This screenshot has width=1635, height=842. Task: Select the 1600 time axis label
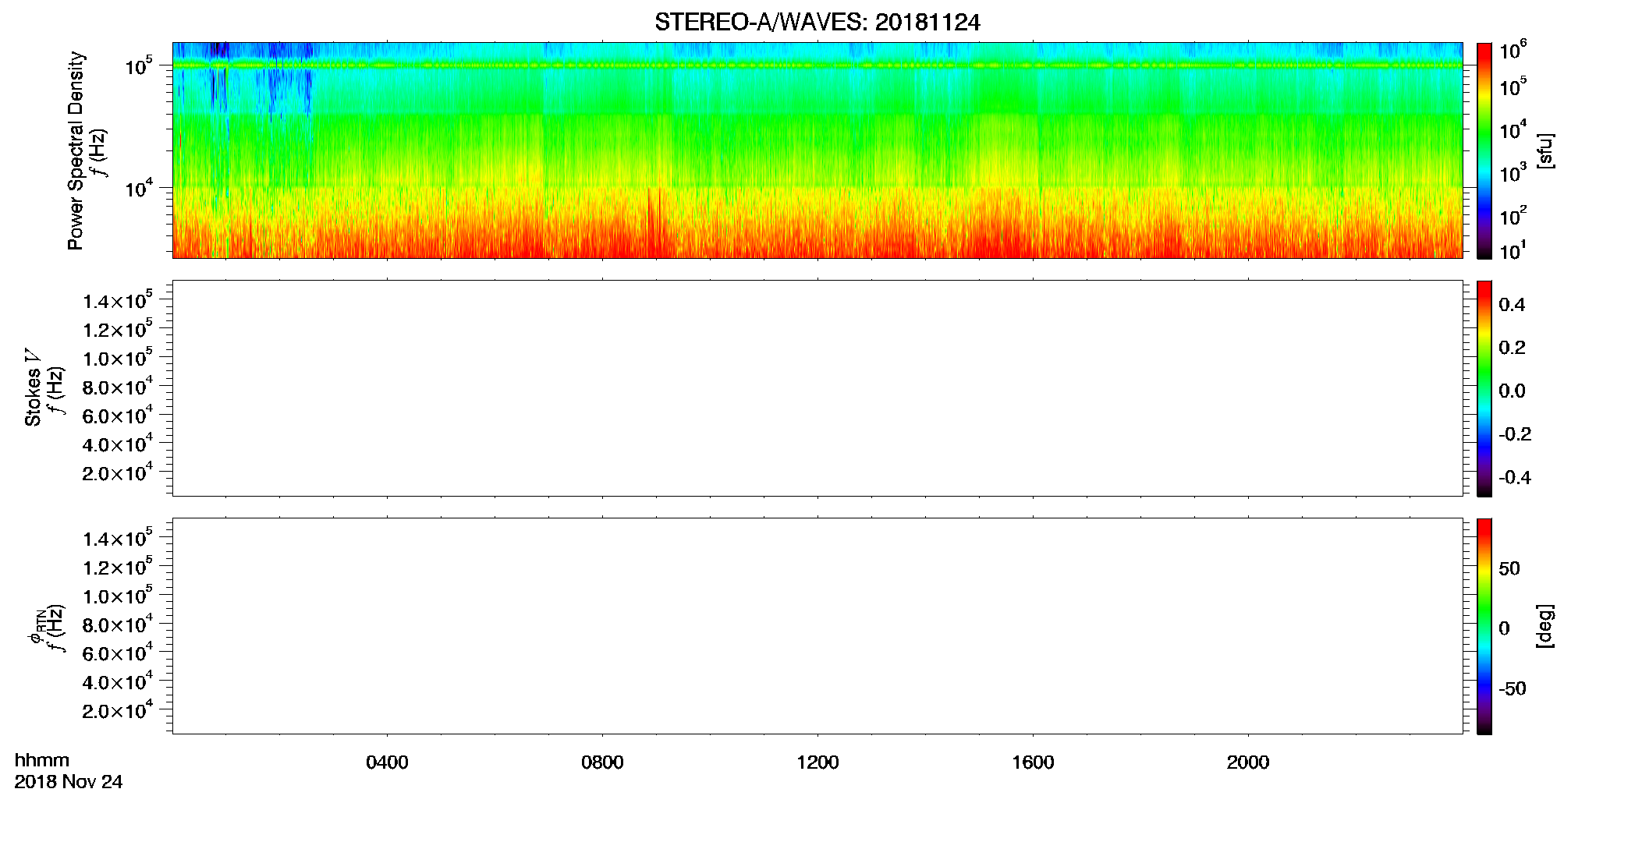point(1033,762)
